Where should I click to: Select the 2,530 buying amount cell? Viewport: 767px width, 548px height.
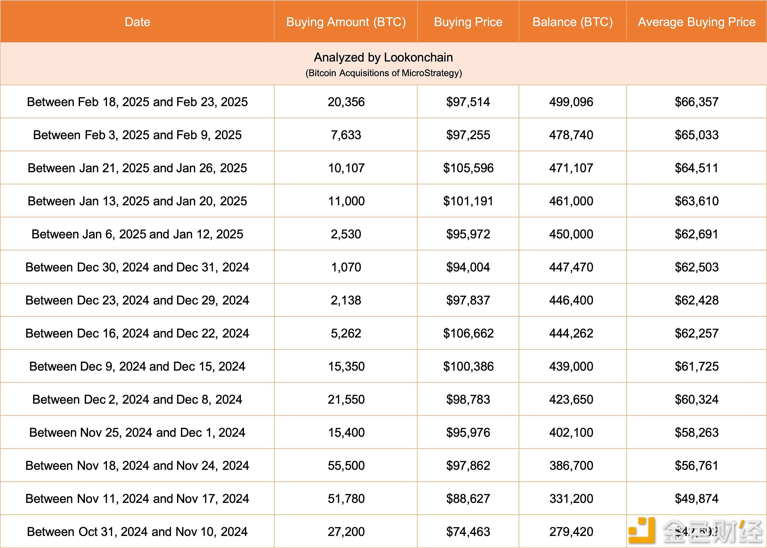(346, 234)
